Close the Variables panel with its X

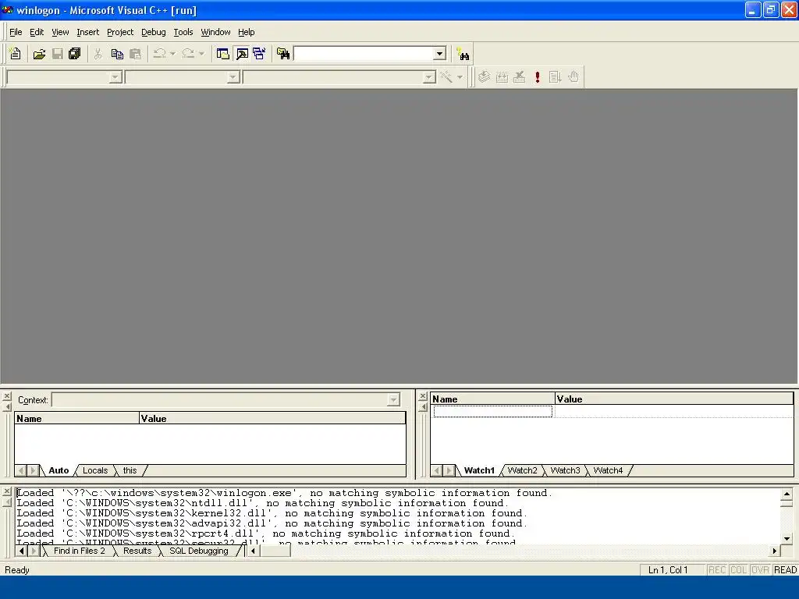coord(7,396)
